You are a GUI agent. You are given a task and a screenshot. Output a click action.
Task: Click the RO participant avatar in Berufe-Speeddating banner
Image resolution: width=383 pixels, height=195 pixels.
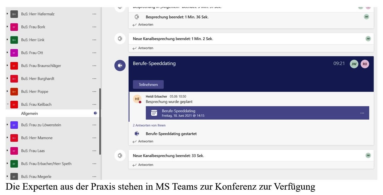[x=365, y=64]
